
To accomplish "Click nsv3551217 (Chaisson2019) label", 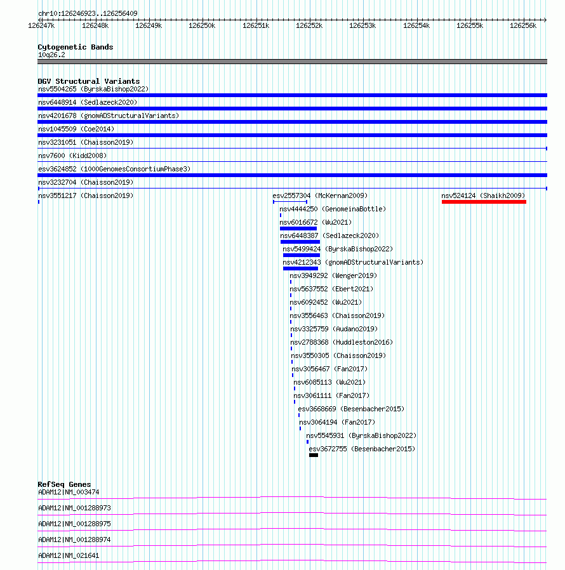I will (86, 196).
